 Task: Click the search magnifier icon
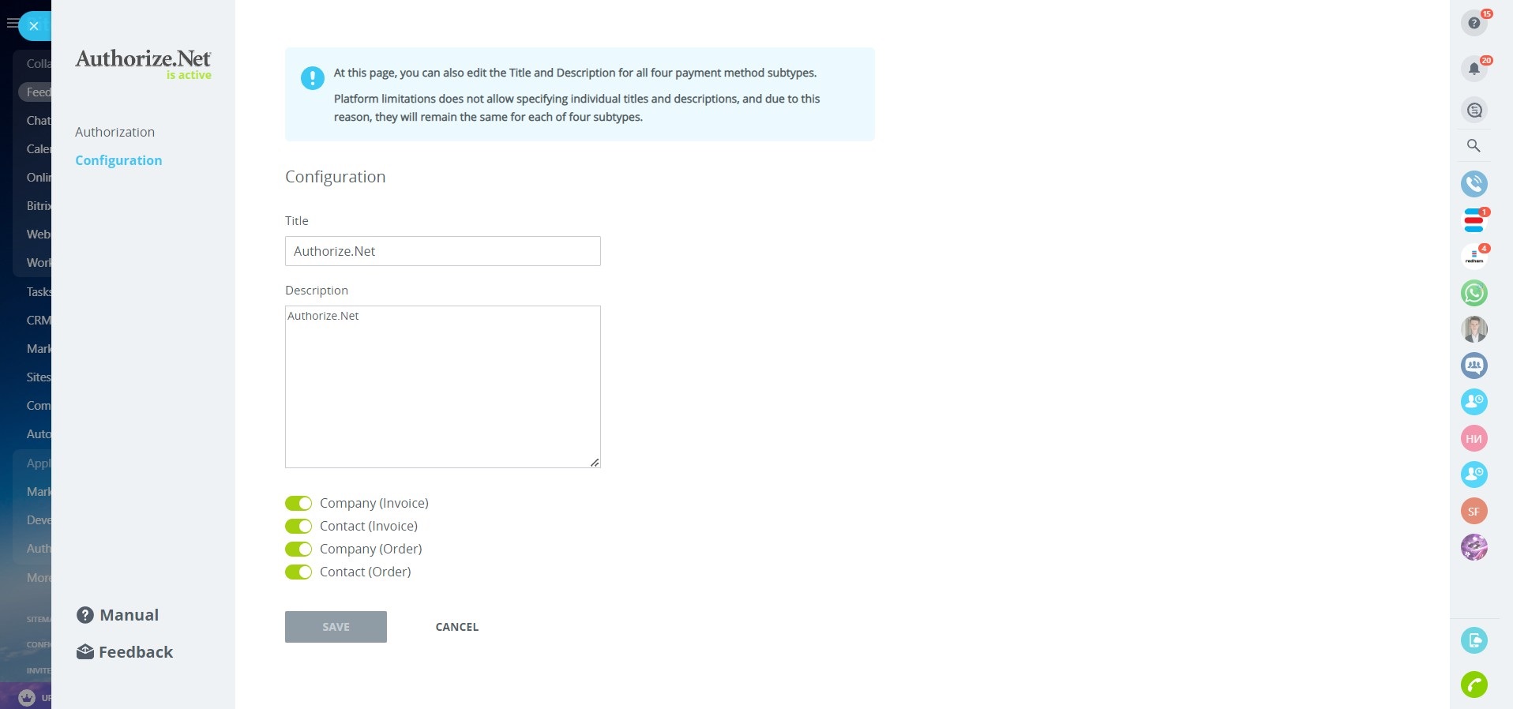1474,146
